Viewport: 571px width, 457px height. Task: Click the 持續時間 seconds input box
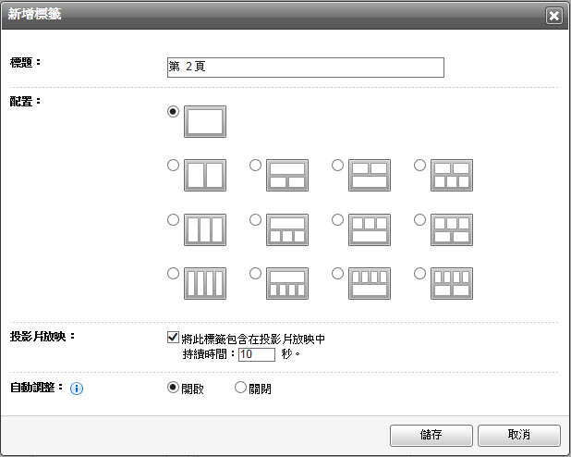click(x=257, y=354)
